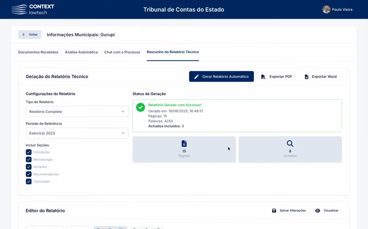Switch to the Documentos Recebidos tab
Screen dimensions: 368x229
tap(38, 52)
